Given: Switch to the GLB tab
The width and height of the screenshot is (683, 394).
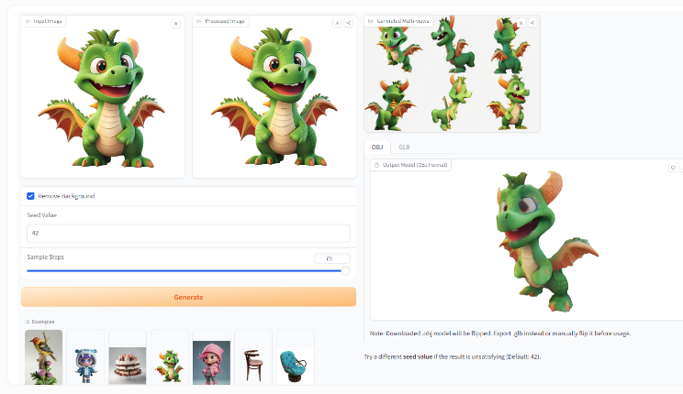Looking at the screenshot, I should point(404,147).
